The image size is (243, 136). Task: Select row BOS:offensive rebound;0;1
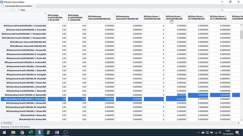click(x=28, y=46)
